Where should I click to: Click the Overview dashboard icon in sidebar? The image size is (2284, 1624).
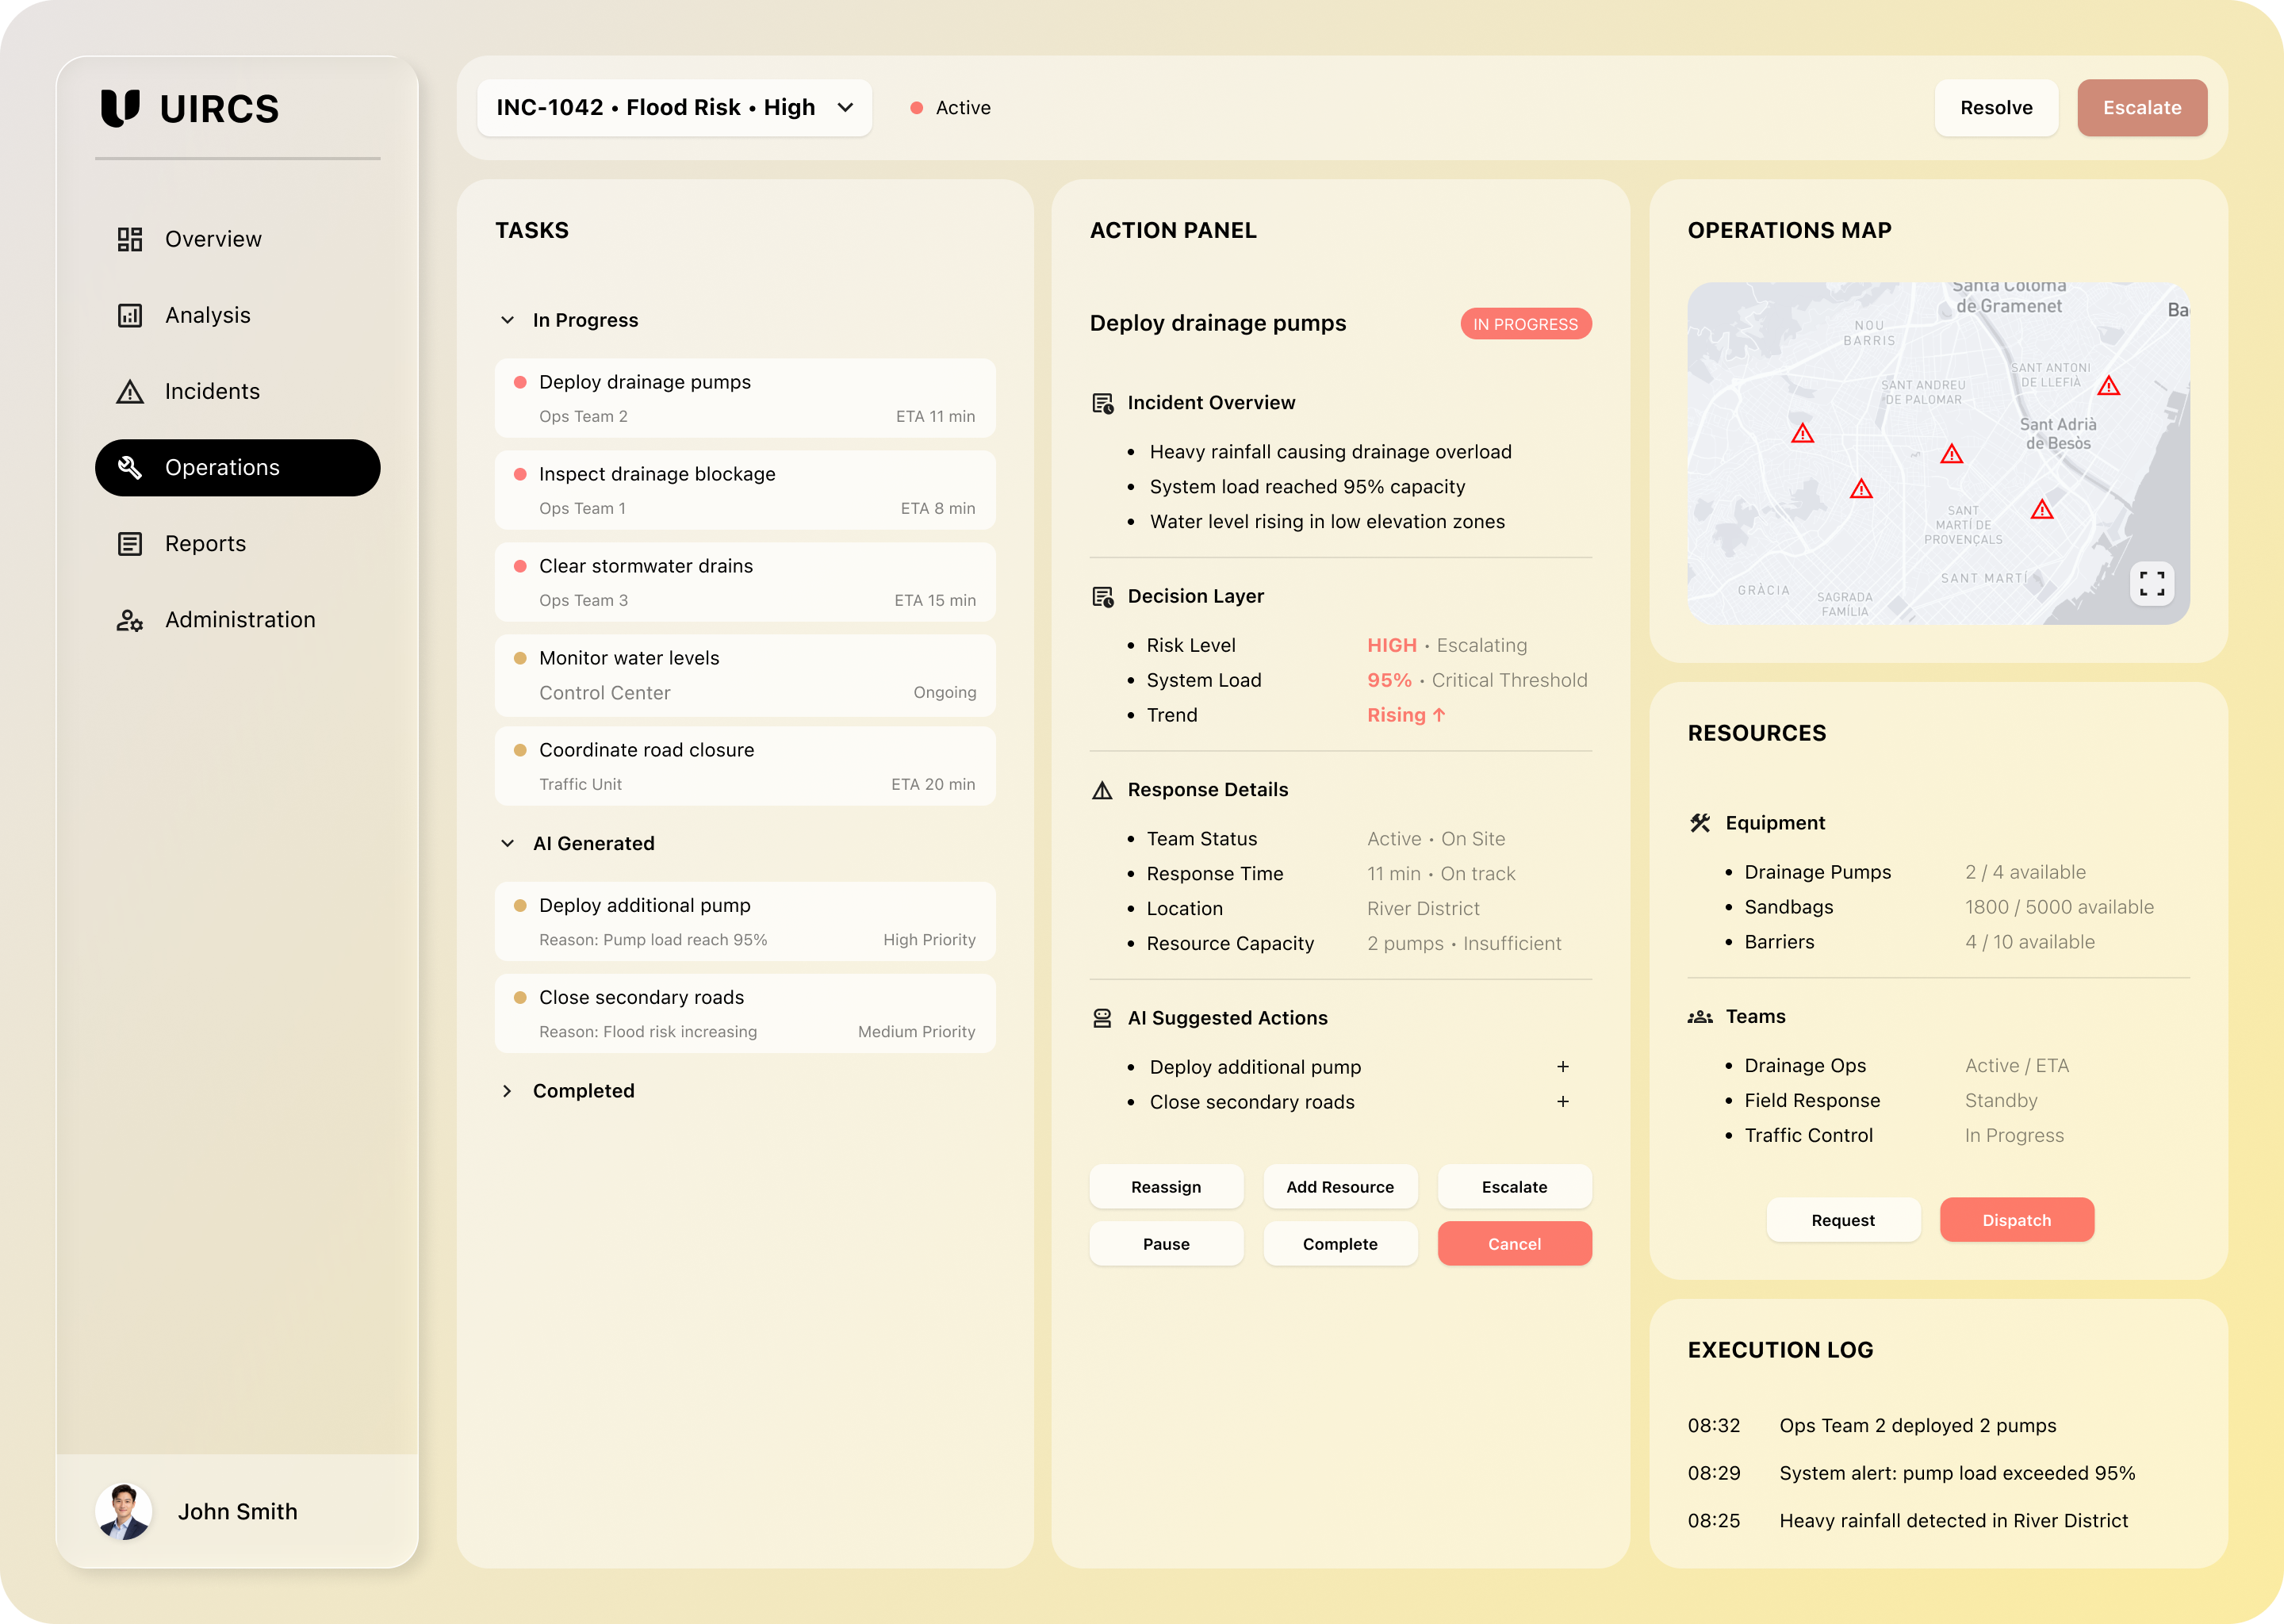pos(130,239)
